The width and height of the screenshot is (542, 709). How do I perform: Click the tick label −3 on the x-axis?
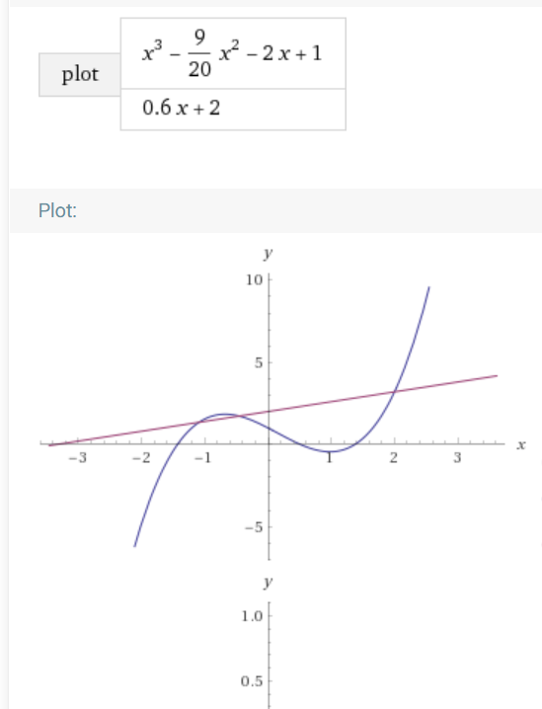77,458
